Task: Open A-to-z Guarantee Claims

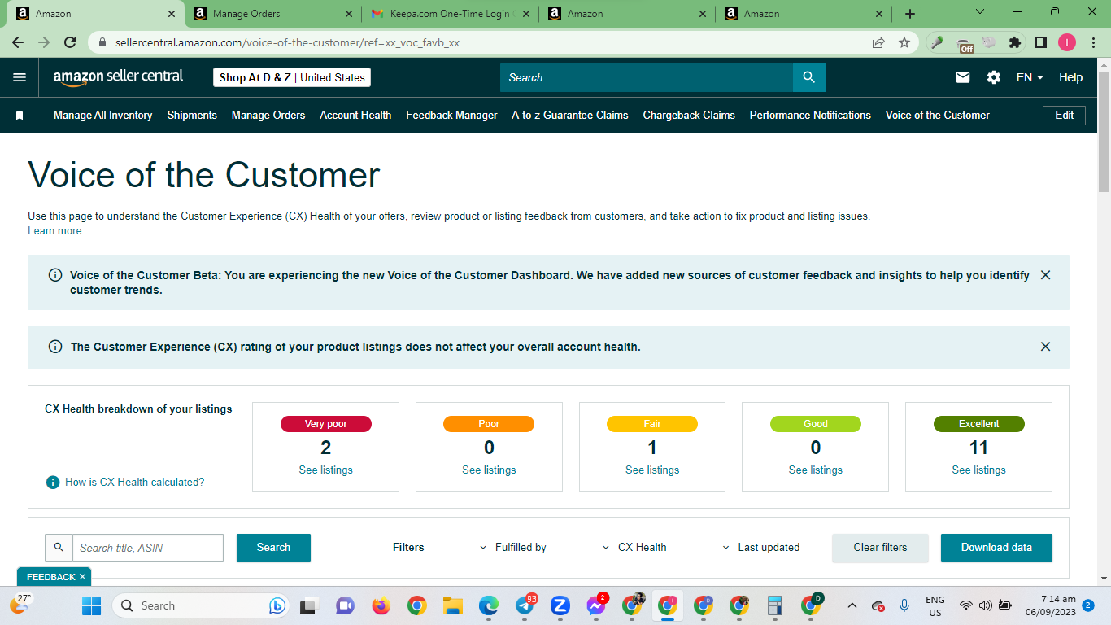Action: click(x=570, y=116)
